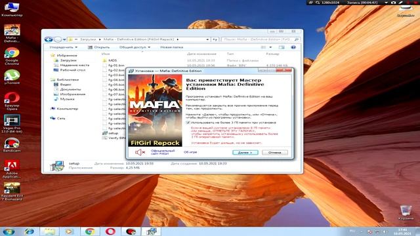Click the Explorer back navigation arrow
420x236 pixels.
[49, 39]
